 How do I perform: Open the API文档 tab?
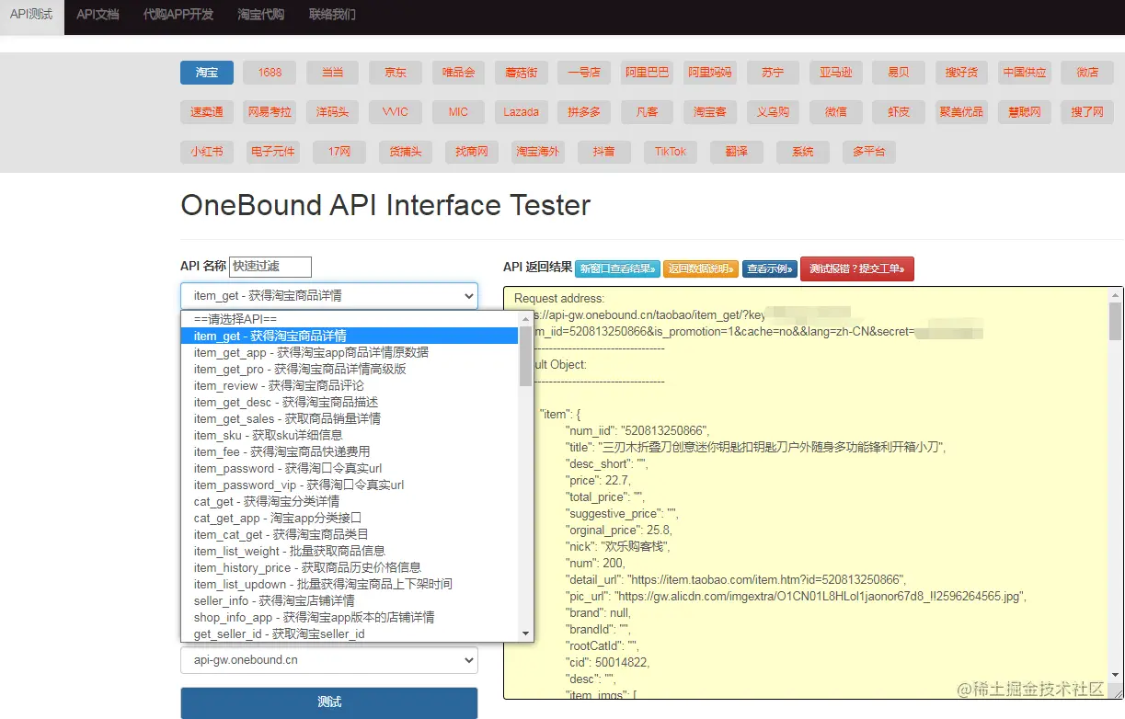98,16
